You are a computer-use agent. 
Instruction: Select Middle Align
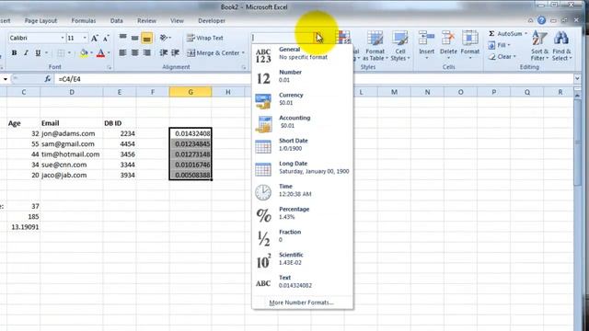pyautogui.click(x=135, y=38)
